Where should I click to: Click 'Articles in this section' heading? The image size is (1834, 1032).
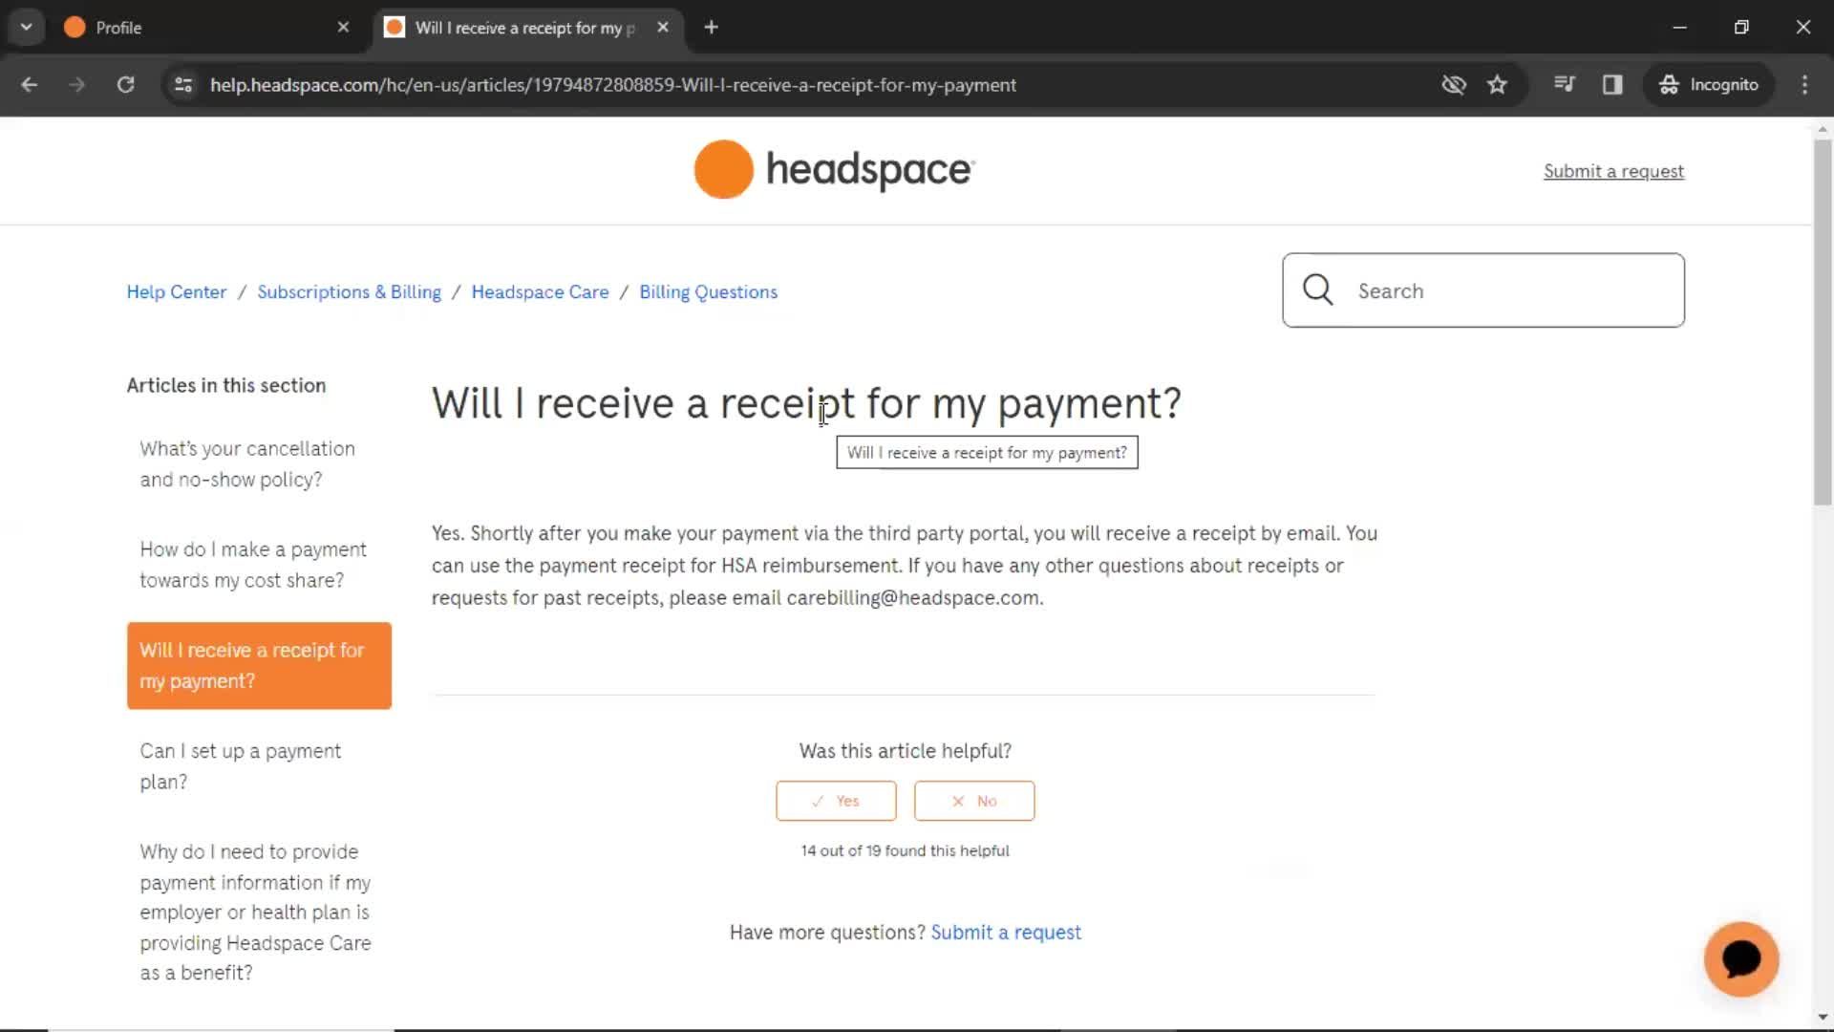click(x=226, y=386)
